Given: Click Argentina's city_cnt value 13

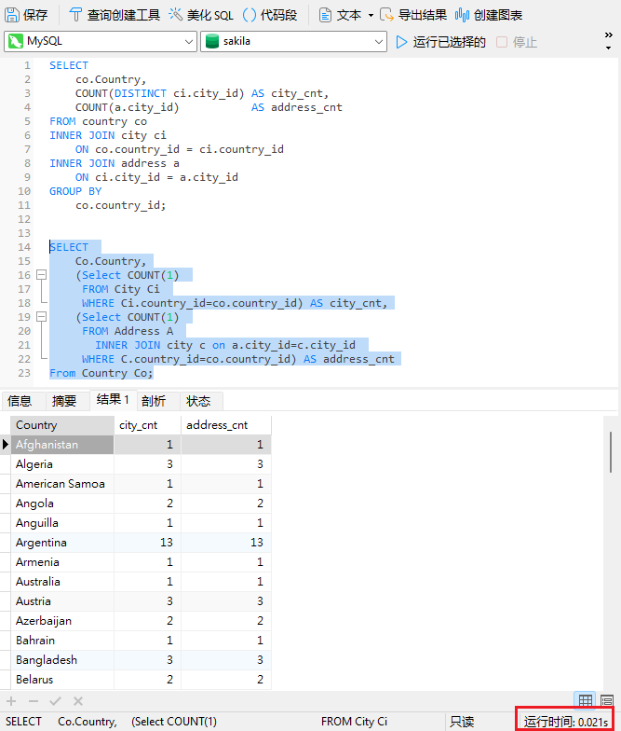Looking at the screenshot, I should click(147, 543).
